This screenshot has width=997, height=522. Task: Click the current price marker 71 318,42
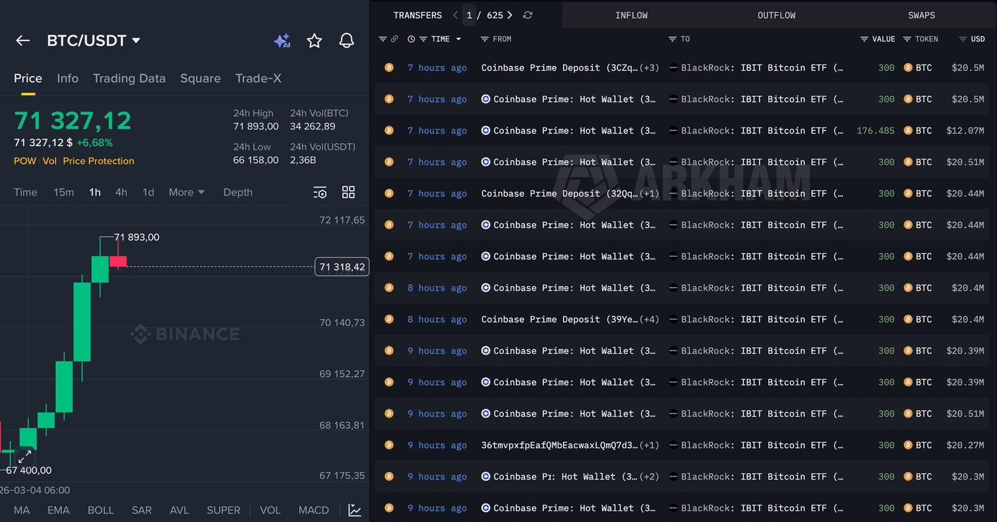coord(341,267)
